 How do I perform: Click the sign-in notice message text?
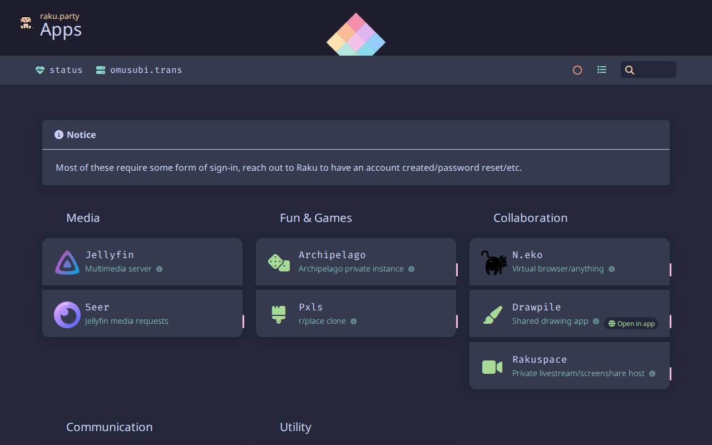289,167
